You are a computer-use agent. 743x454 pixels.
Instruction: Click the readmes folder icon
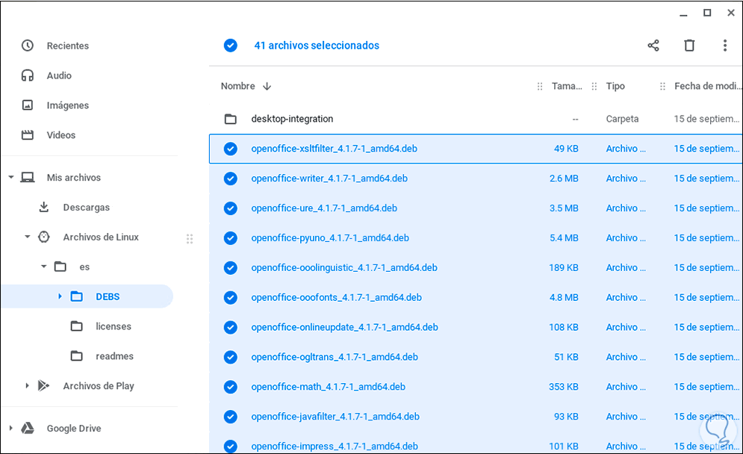click(x=76, y=356)
